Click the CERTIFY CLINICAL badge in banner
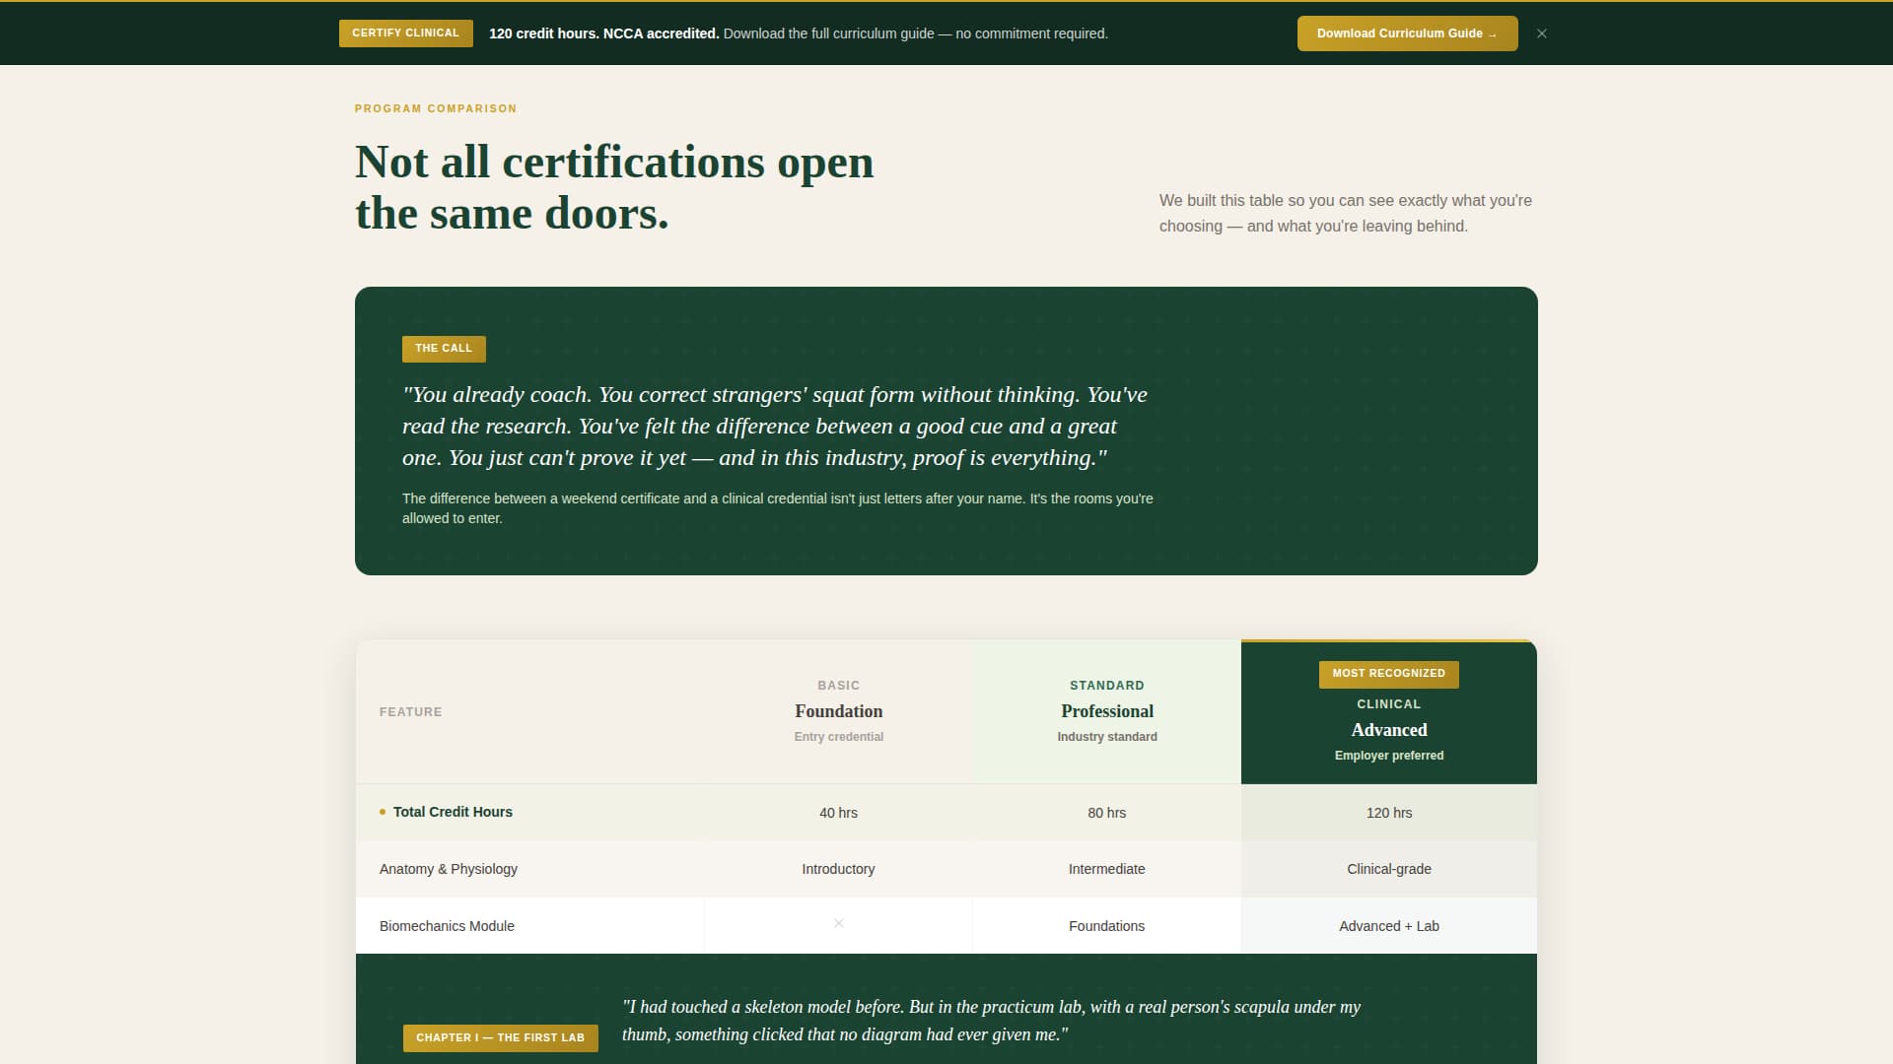The width and height of the screenshot is (1893, 1064). coord(405,33)
